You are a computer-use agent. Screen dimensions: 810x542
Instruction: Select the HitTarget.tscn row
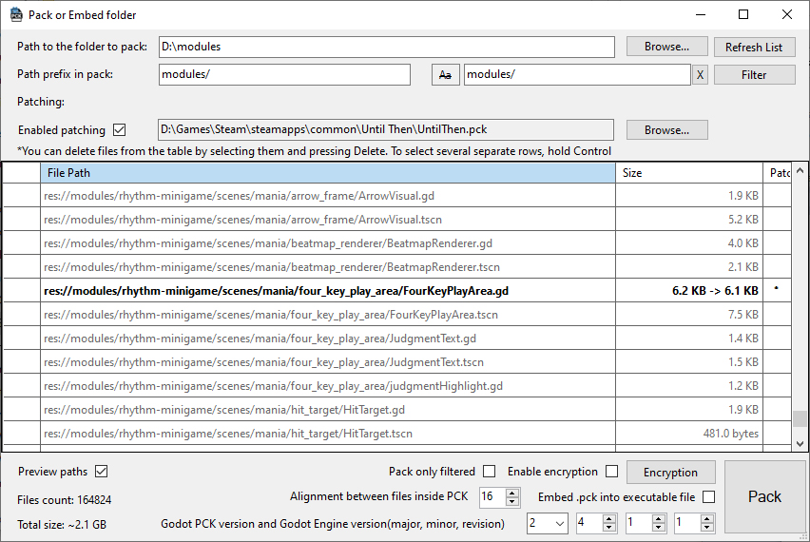396,434
